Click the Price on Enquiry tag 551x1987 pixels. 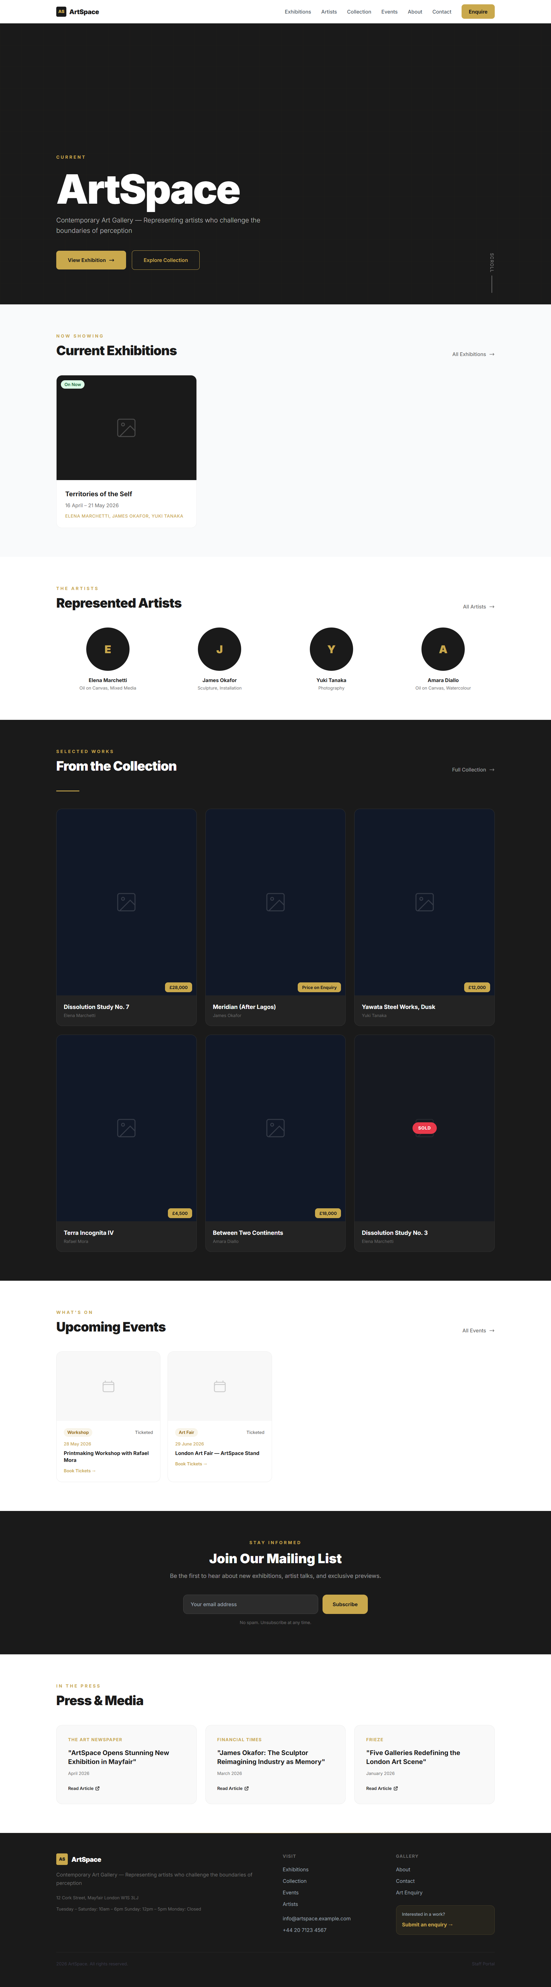pos(319,987)
